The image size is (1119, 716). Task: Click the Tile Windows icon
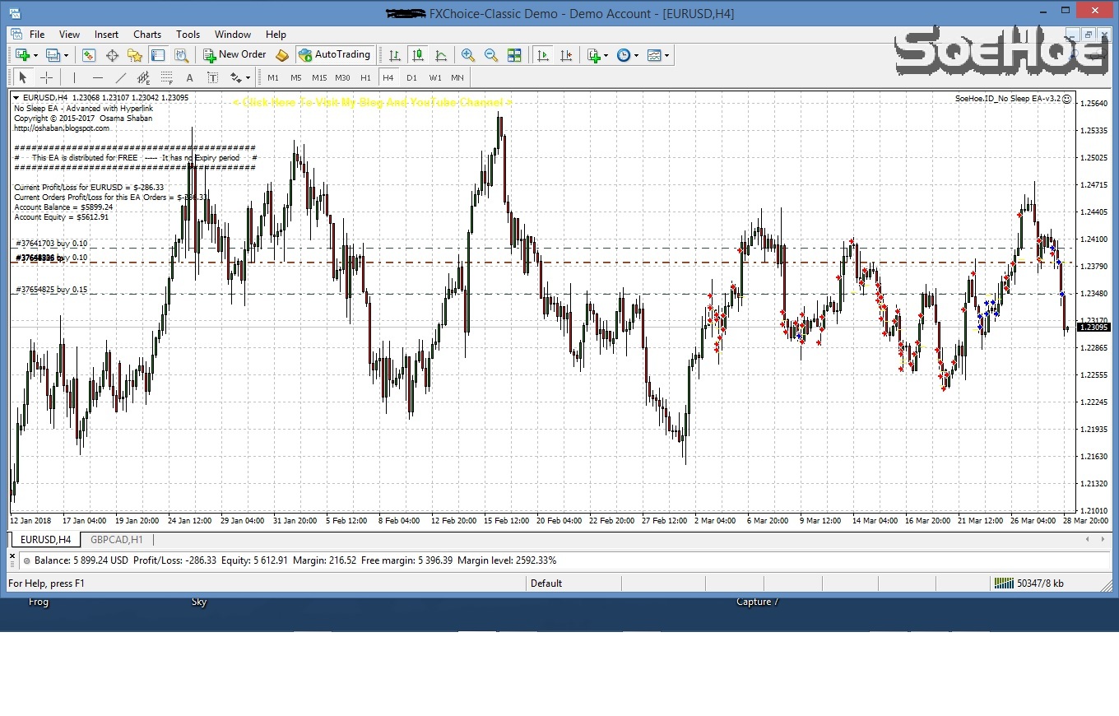pyautogui.click(x=514, y=55)
